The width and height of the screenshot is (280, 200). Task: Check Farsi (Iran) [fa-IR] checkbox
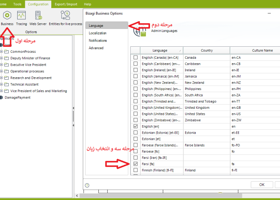pos(136,158)
